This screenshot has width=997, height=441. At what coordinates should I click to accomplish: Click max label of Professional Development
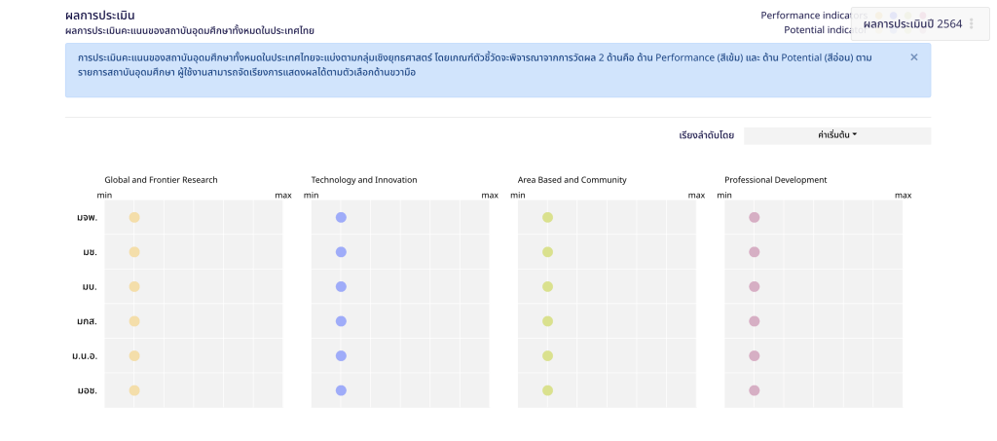click(903, 195)
